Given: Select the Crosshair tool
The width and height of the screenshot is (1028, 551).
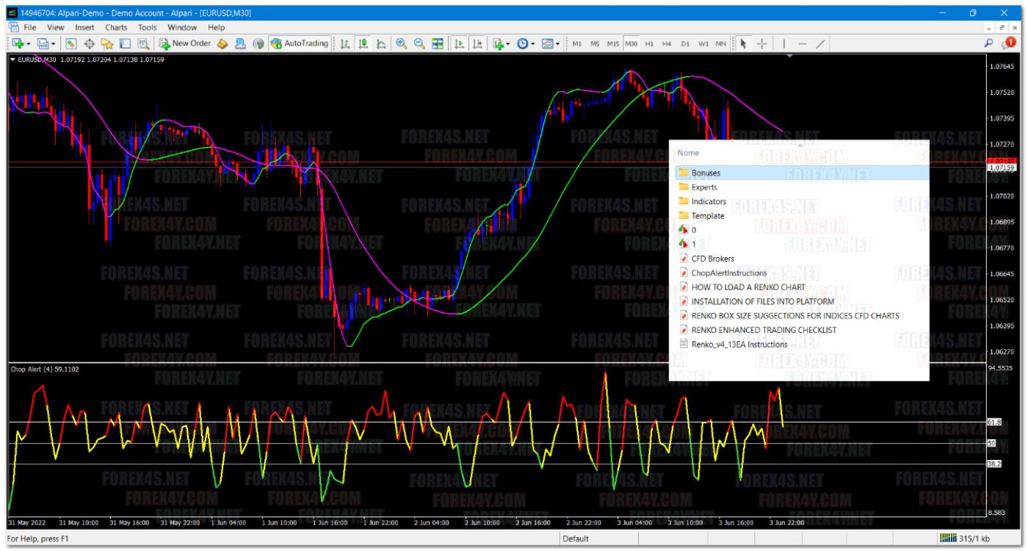Looking at the screenshot, I should point(761,44).
